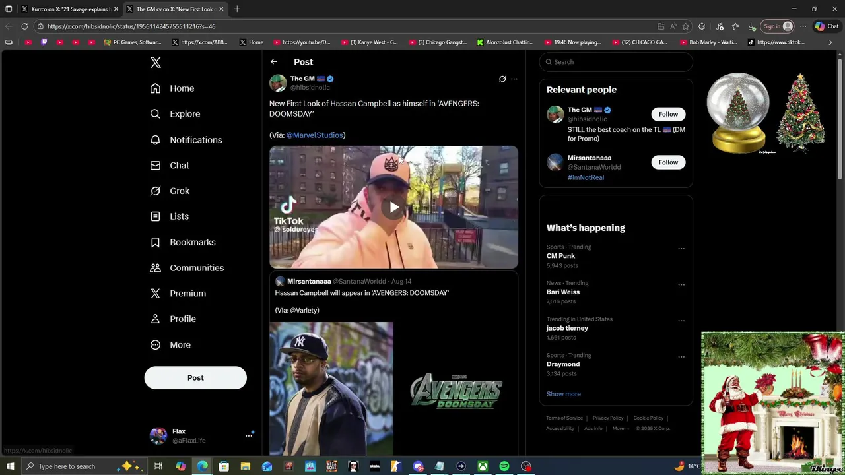Open the Avengers Doomsday logo image

pyautogui.click(x=456, y=389)
